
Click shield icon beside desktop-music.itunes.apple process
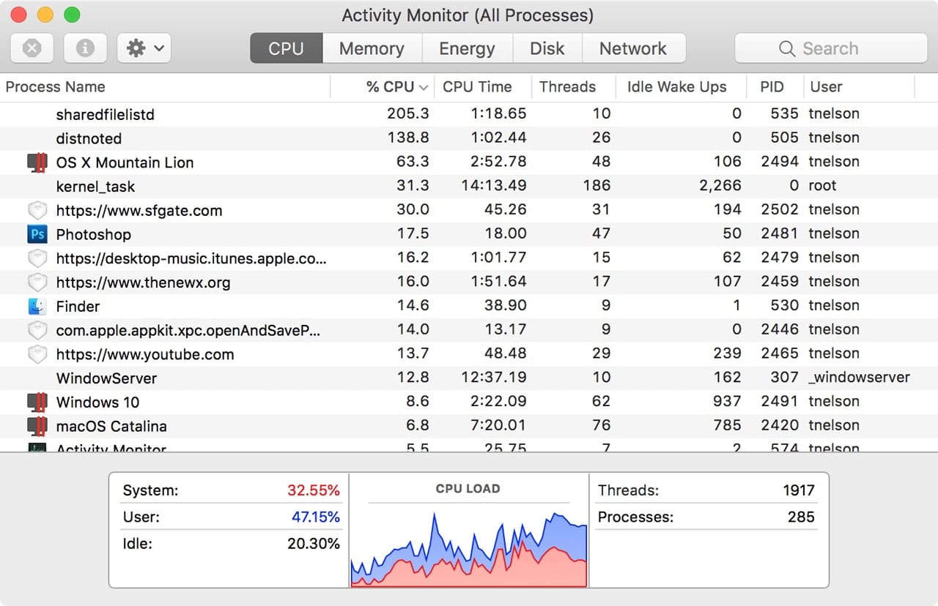(x=37, y=258)
